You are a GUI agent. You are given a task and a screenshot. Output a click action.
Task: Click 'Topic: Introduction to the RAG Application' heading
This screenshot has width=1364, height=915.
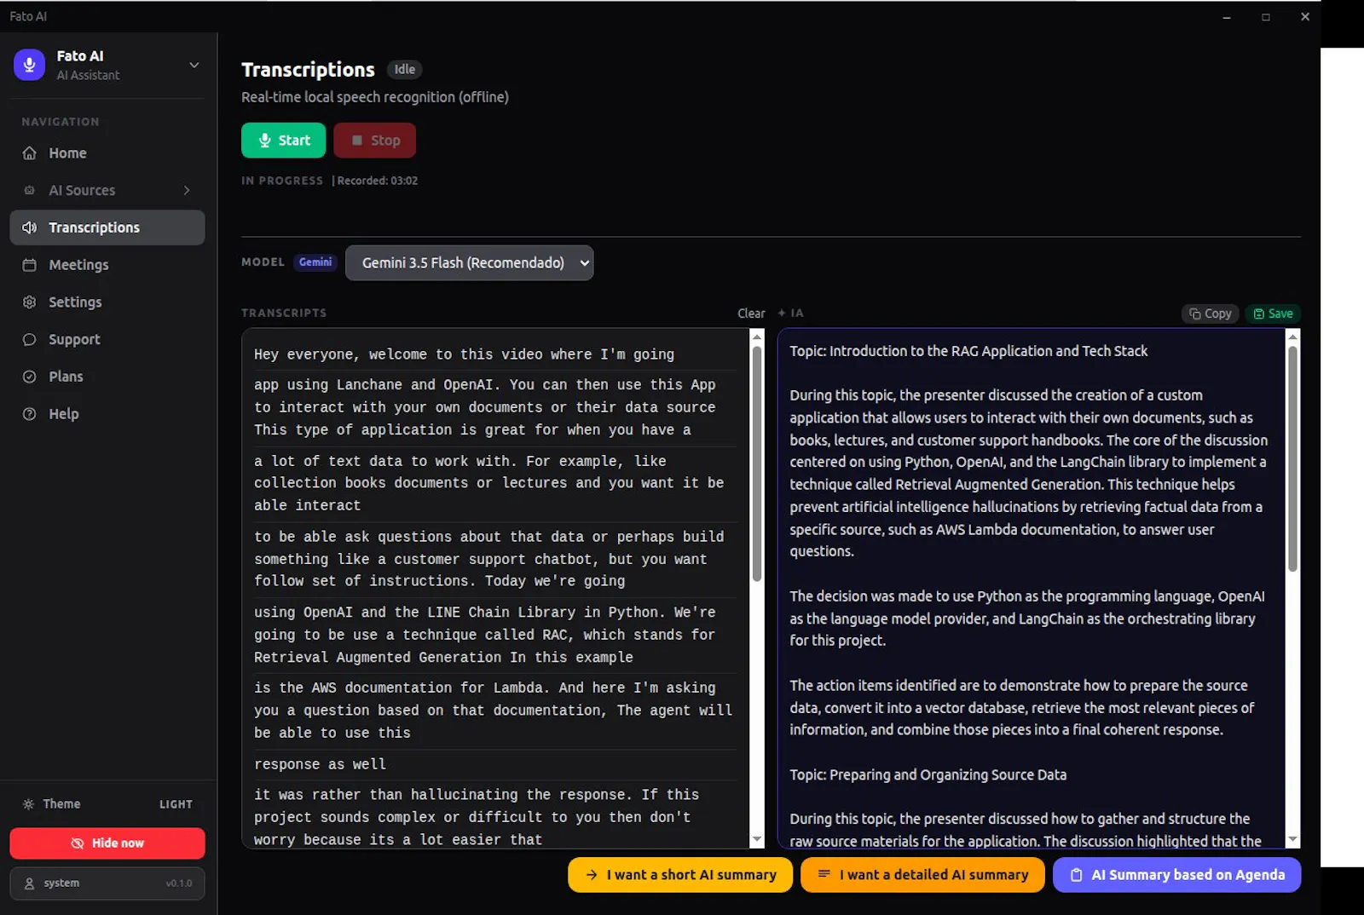click(968, 351)
